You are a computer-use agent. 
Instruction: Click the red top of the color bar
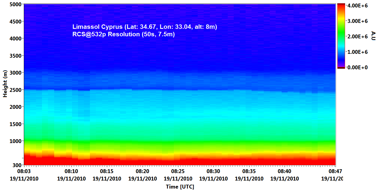pos(341,7)
